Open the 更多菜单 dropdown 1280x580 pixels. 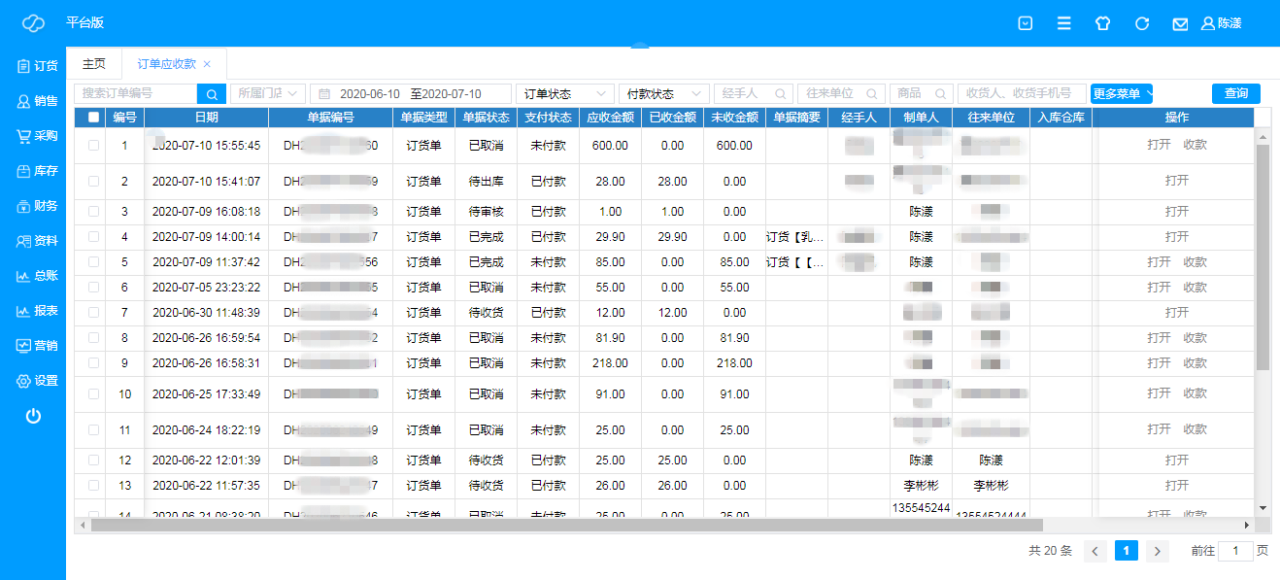[1122, 93]
